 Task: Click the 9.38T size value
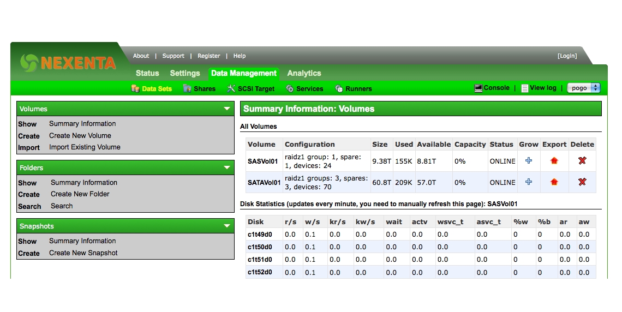[x=381, y=161]
